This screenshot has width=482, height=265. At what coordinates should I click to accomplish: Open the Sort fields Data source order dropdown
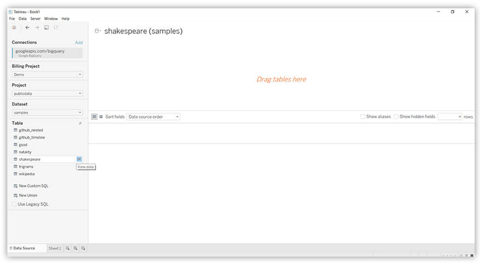coord(153,117)
